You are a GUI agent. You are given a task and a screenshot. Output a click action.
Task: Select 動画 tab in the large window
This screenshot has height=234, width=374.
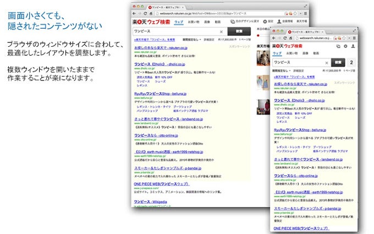(218, 22)
